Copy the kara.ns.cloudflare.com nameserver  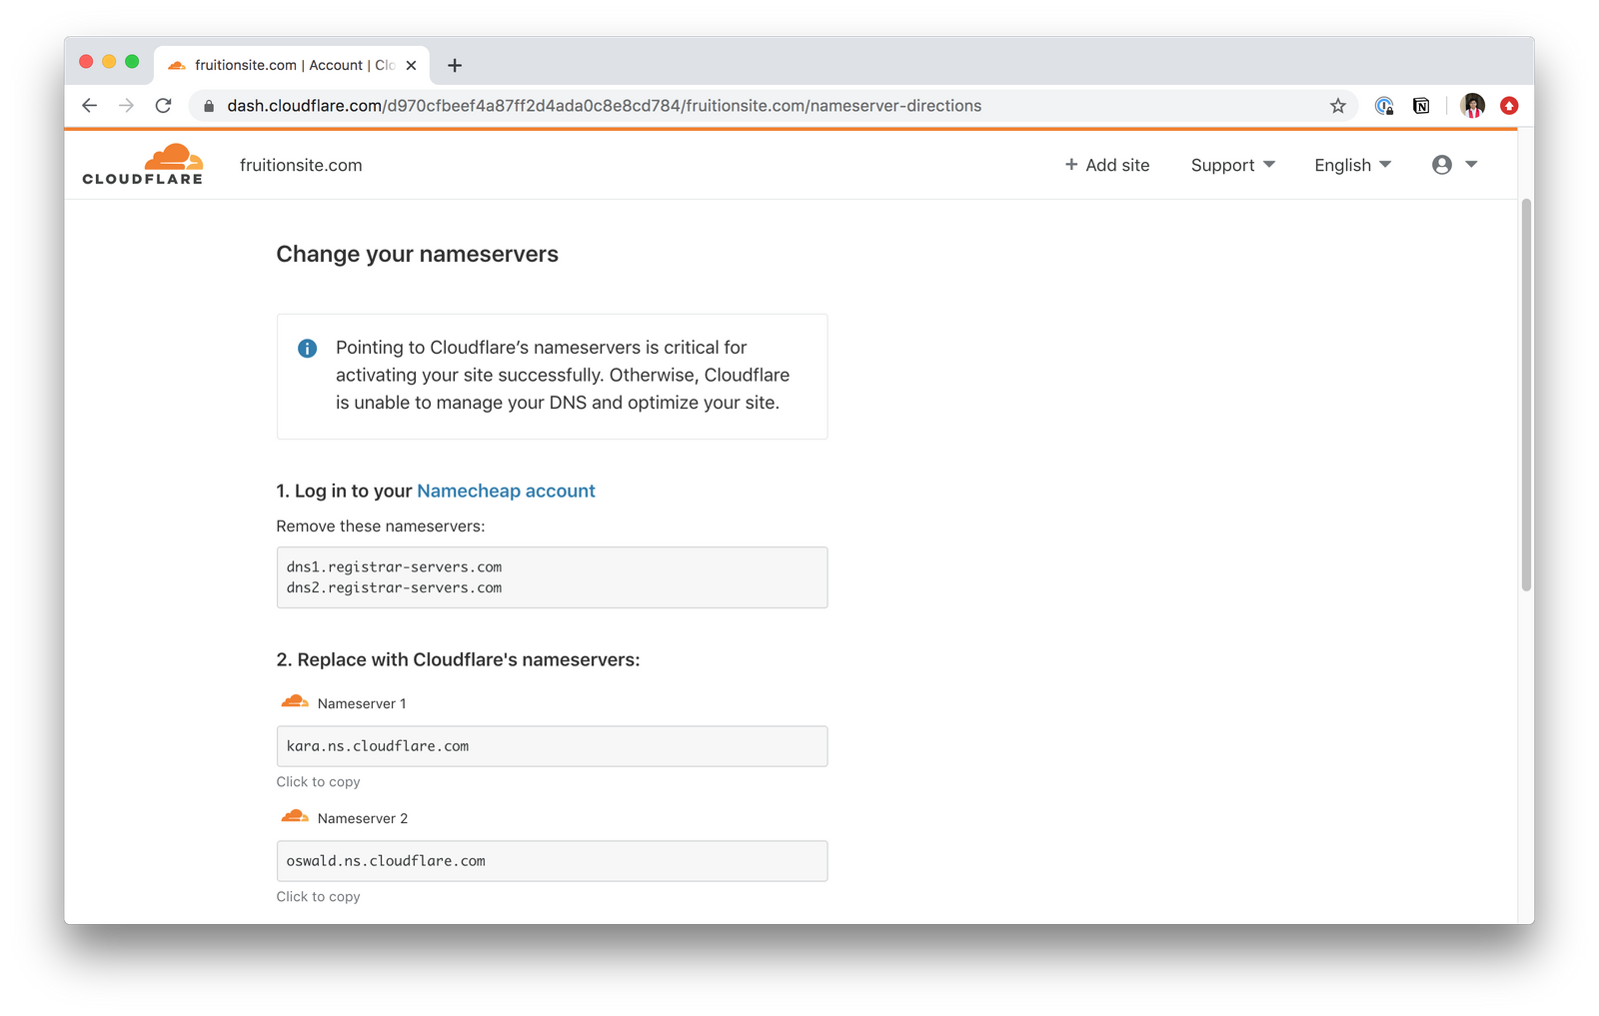(x=552, y=746)
